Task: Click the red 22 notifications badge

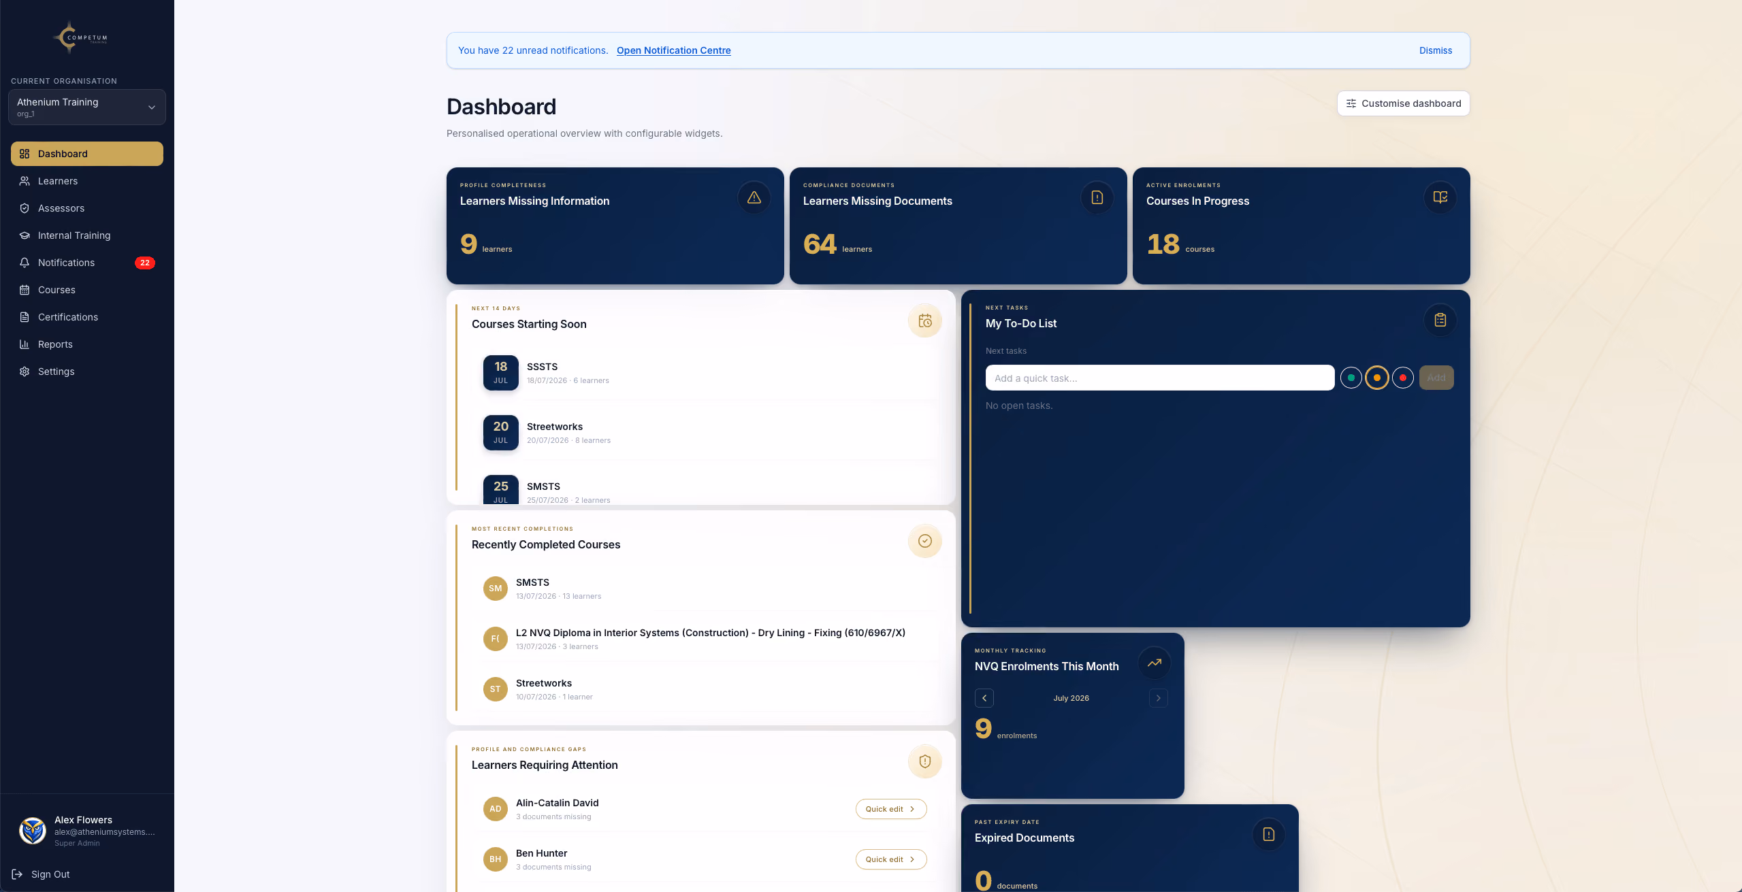Action: pyautogui.click(x=144, y=263)
